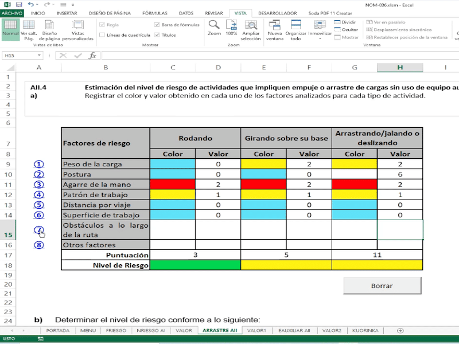459x344 pixels.
Task: Open the DESARROLLADOR ribbon tab
Action: (278, 13)
